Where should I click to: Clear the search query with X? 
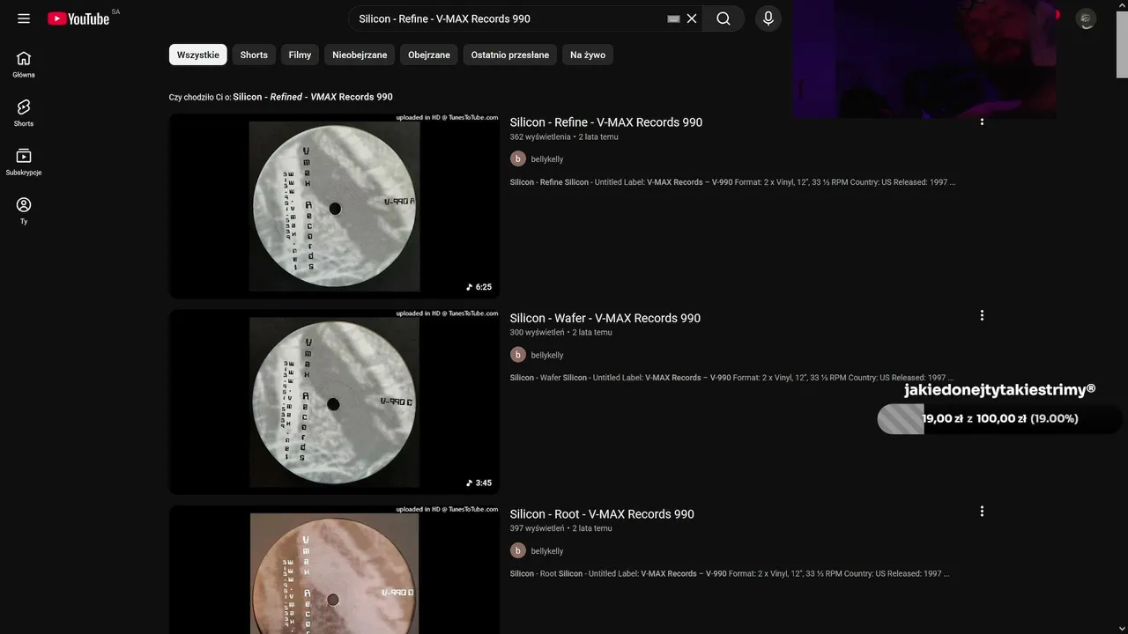(x=692, y=18)
